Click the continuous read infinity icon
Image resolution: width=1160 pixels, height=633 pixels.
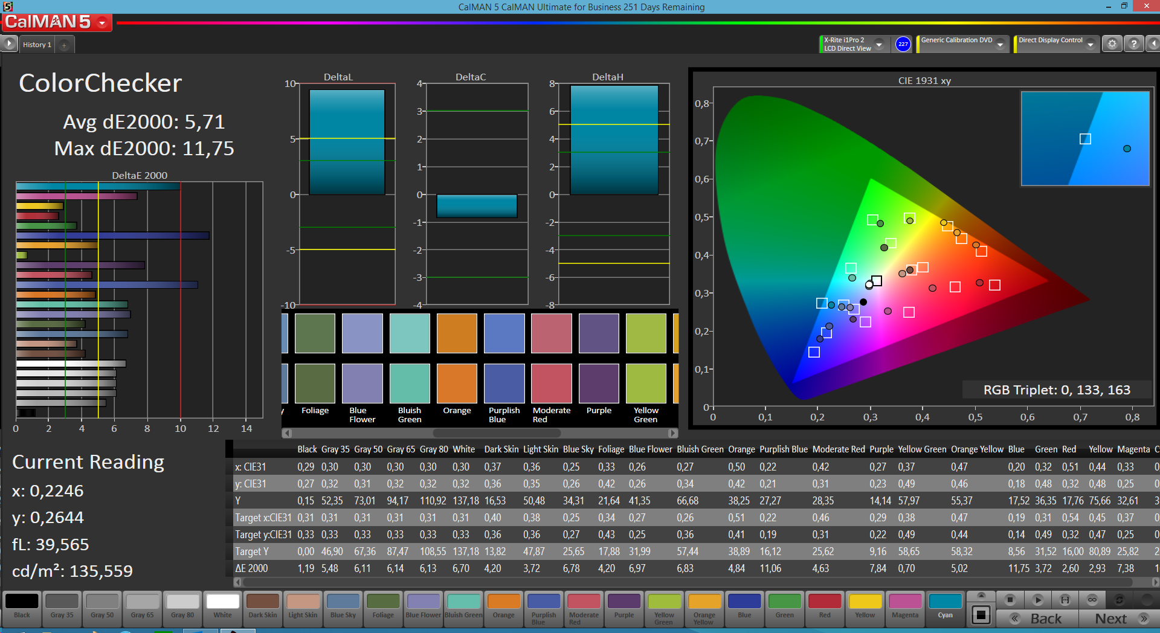pos(1092,600)
